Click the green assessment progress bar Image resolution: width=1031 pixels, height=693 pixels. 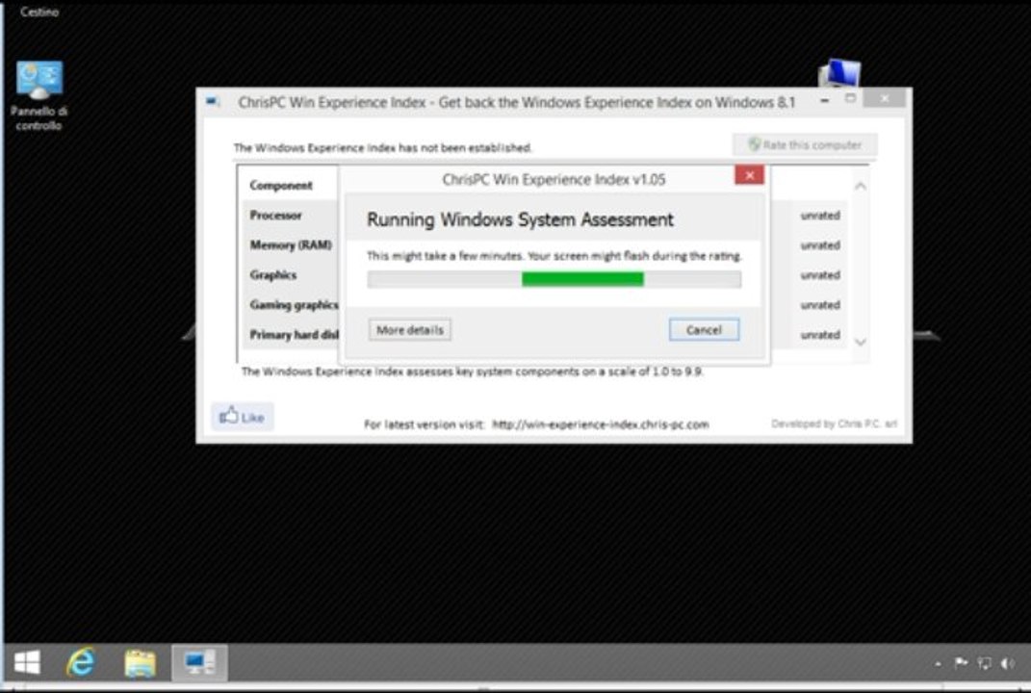point(554,279)
